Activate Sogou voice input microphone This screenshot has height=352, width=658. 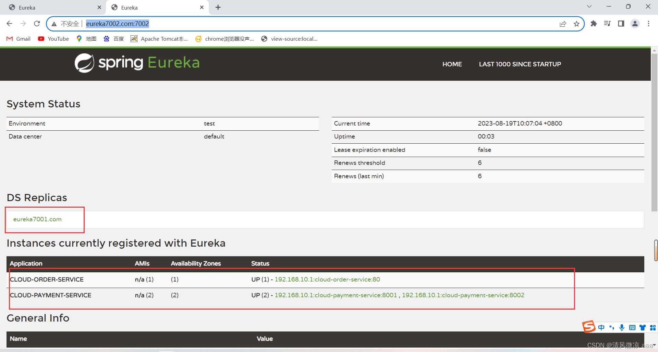click(622, 327)
